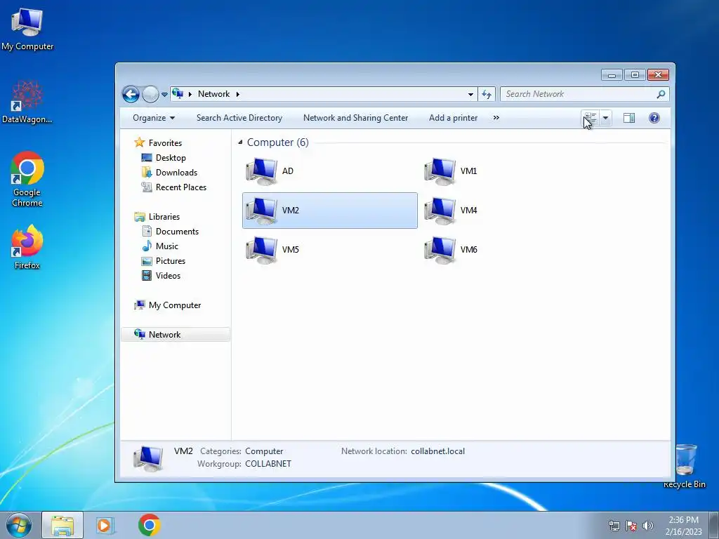Click the Computer (6) group header

(x=278, y=142)
